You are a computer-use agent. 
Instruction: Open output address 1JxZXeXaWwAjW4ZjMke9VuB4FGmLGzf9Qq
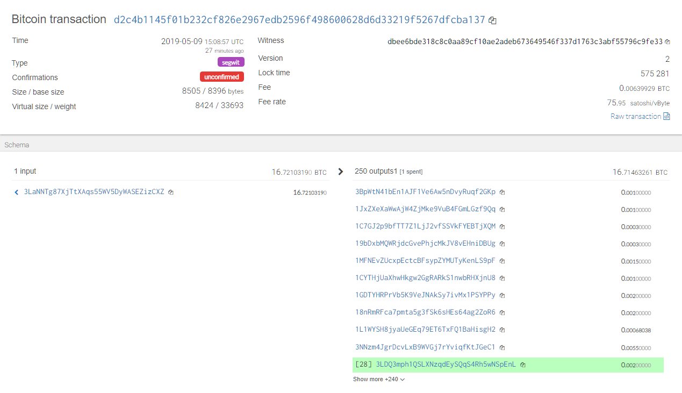425,209
